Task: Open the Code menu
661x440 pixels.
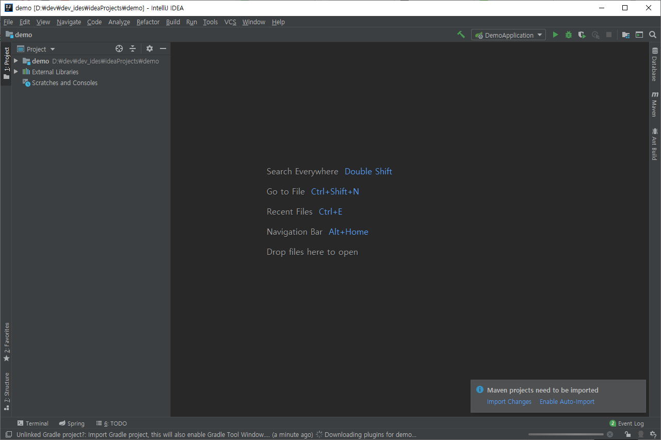Action: [94, 22]
